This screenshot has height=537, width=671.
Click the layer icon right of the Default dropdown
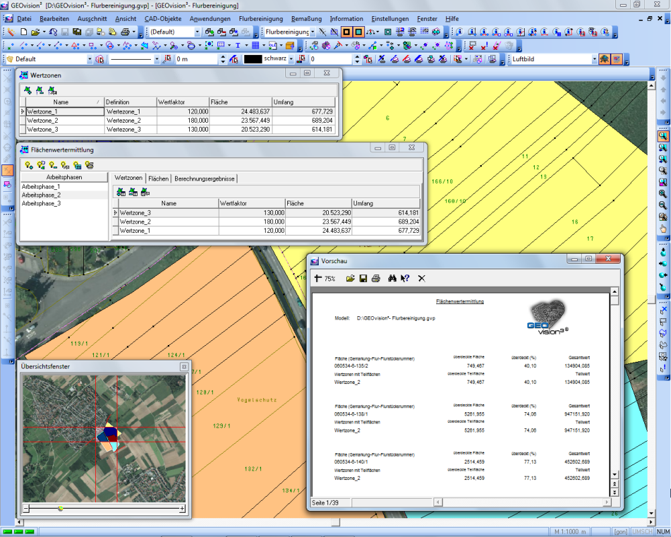pos(100,59)
